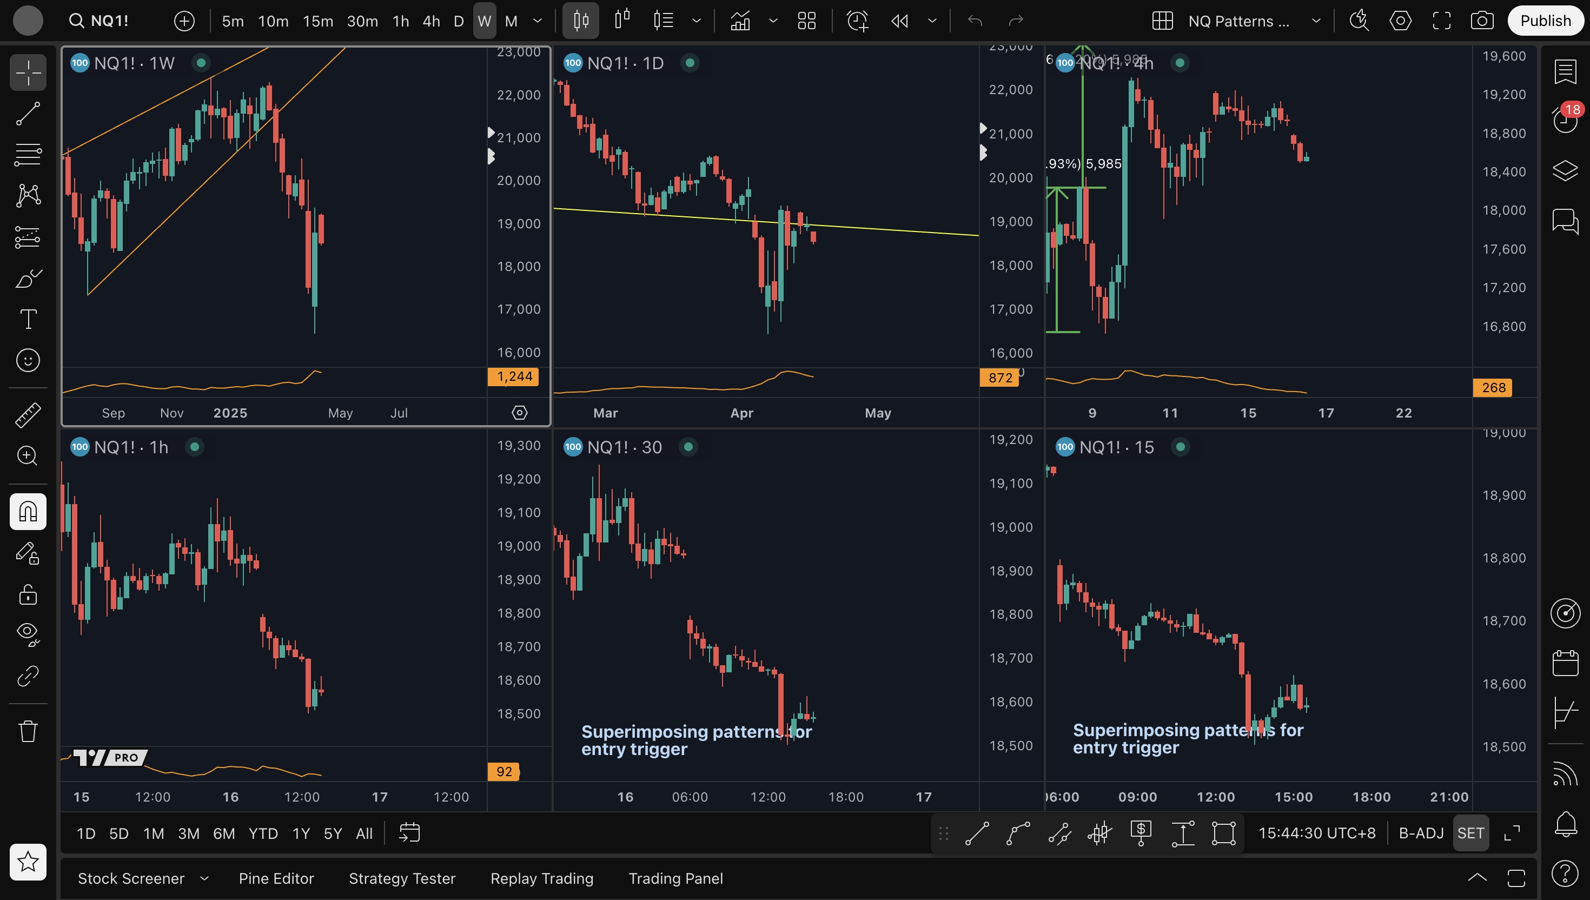Screen dimensions: 1590x900
Task: Open the Alerts bell icon
Action: click(1565, 823)
